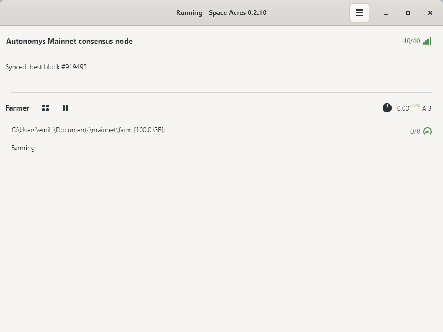Image resolution: width=443 pixels, height=332 pixels.
Task: Click the grid view icon beside Farmer
Action: tap(45, 108)
